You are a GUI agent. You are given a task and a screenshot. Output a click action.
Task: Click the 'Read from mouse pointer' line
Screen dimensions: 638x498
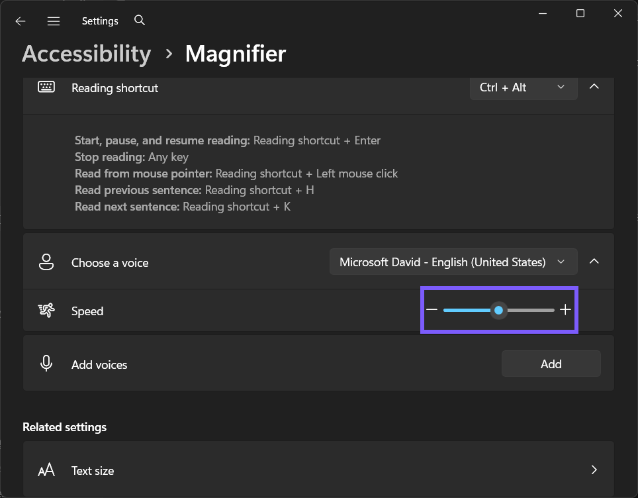(236, 174)
